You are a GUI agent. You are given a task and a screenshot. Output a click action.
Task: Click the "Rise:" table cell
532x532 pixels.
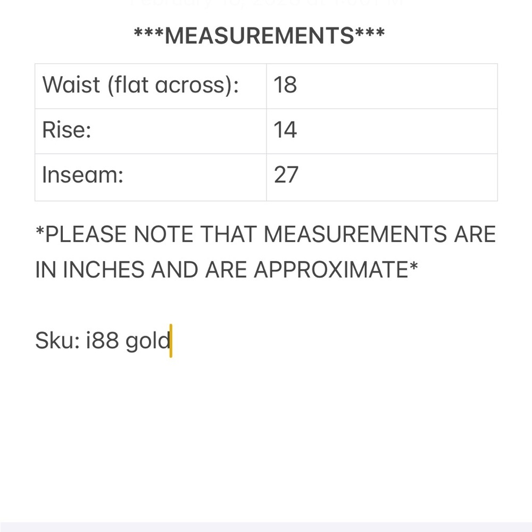coord(151,131)
